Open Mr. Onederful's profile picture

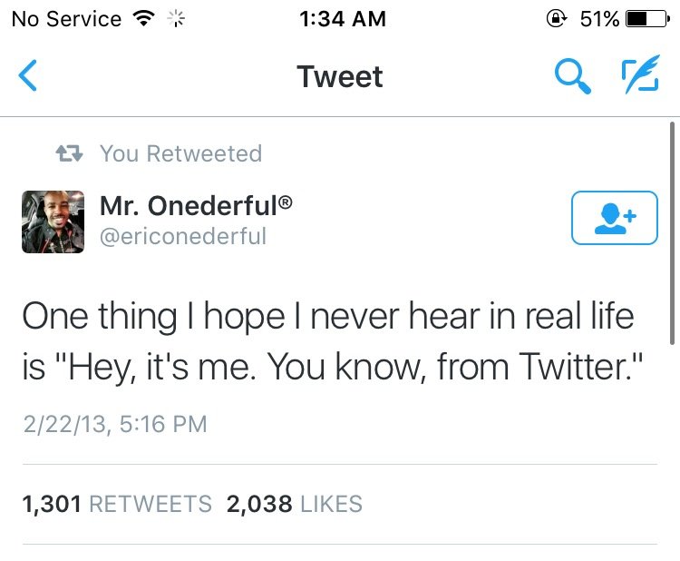(x=53, y=221)
